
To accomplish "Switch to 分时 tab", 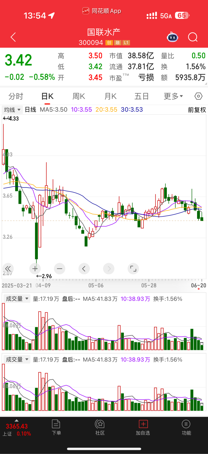I will 16,96.
